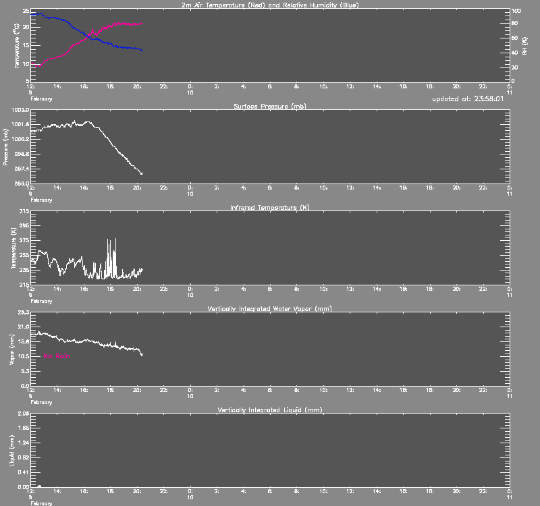Click the 'February' label under the pressure plot
This screenshot has width=540, height=506.
[41, 200]
